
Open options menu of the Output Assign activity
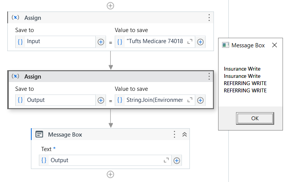209,76
